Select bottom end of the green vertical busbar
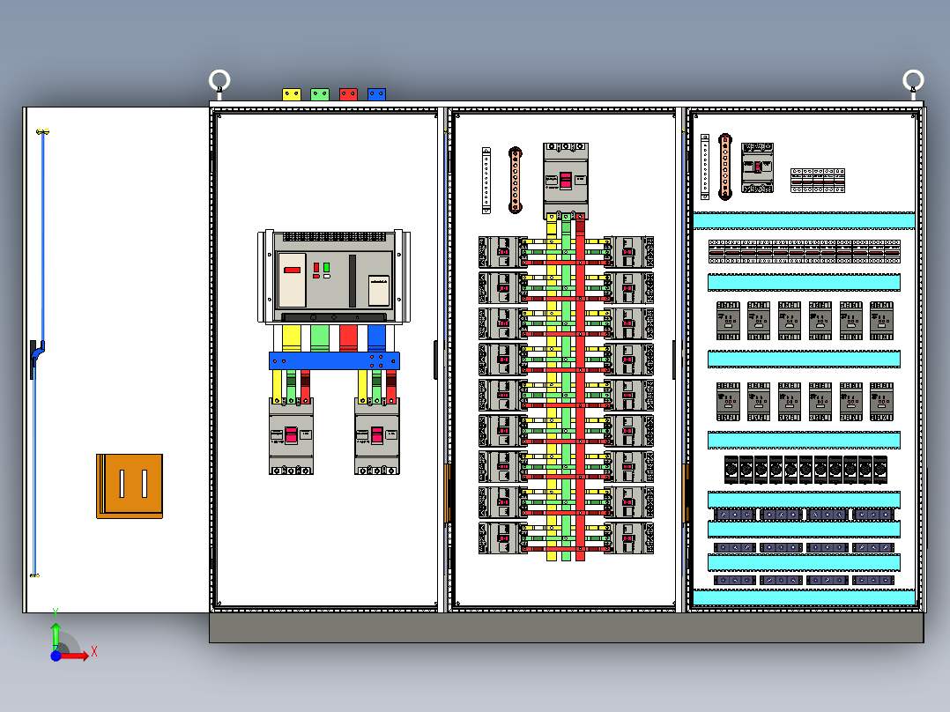950x712 pixels. pyautogui.click(x=566, y=555)
